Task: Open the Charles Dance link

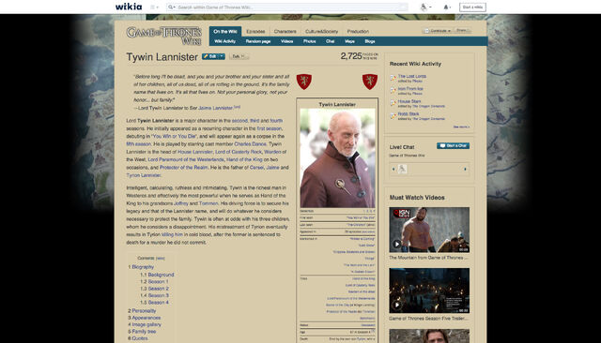Action: (x=250, y=144)
